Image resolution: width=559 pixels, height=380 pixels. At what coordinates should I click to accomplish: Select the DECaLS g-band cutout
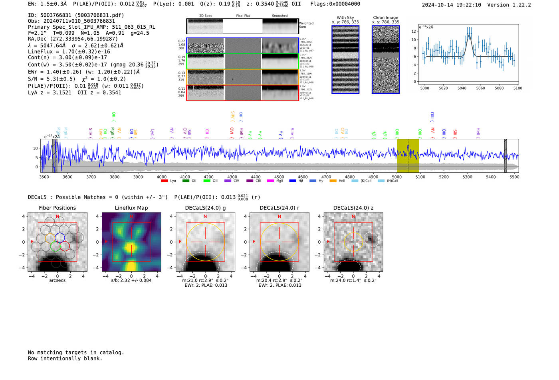click(206, 242)
